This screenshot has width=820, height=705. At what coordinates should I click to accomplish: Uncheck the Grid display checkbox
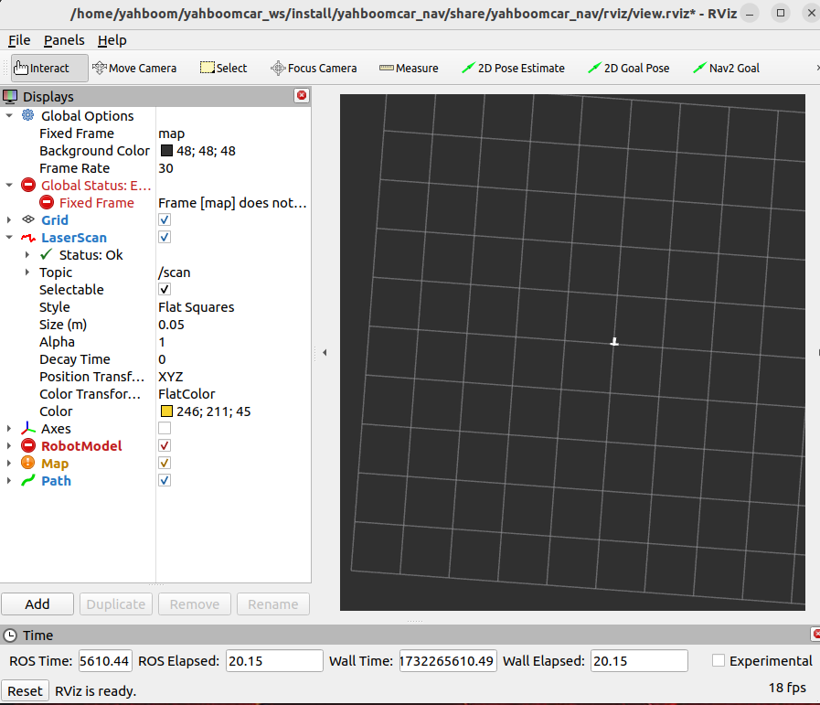(x=165, y=219)
